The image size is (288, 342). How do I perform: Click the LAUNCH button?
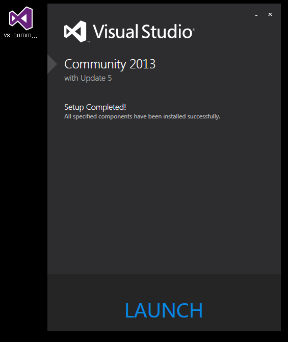[164, 310]
